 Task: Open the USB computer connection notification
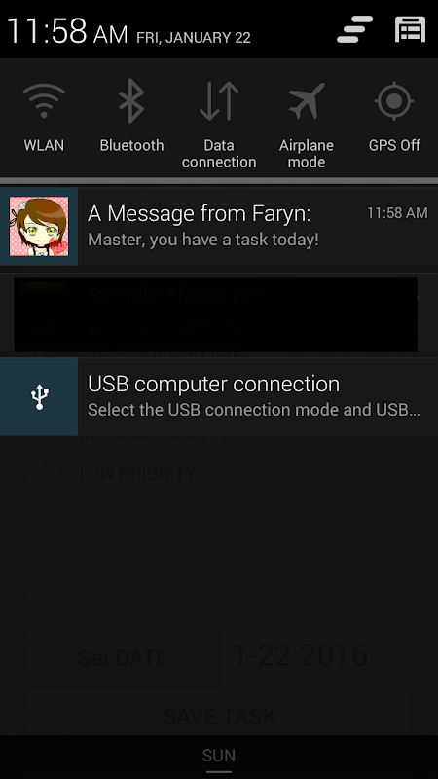[219, 396]
